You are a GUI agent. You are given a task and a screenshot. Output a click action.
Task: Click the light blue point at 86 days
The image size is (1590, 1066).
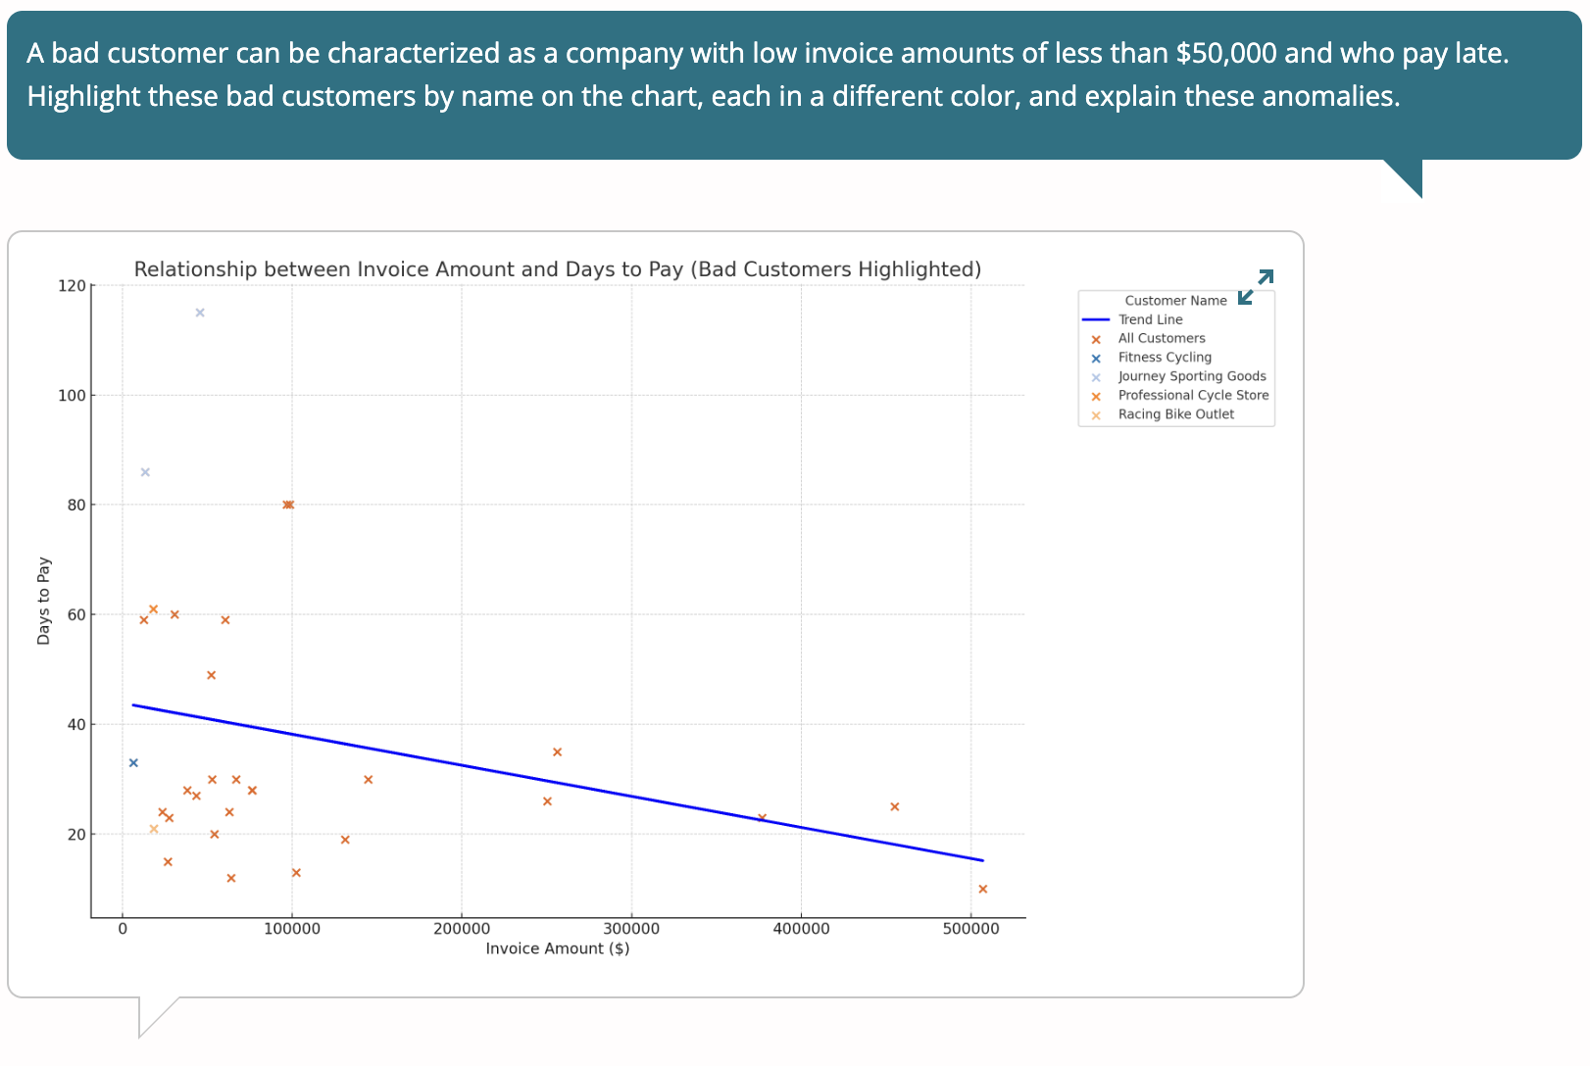click(x=145, y=472)
